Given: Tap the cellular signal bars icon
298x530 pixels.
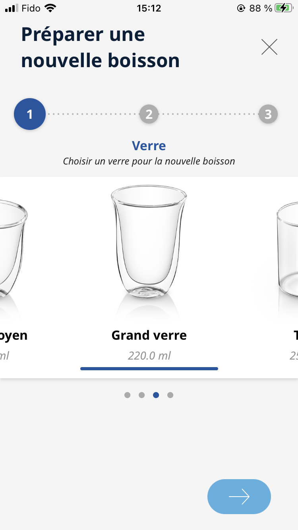Looking at the screenshot, I should point(12,8).
